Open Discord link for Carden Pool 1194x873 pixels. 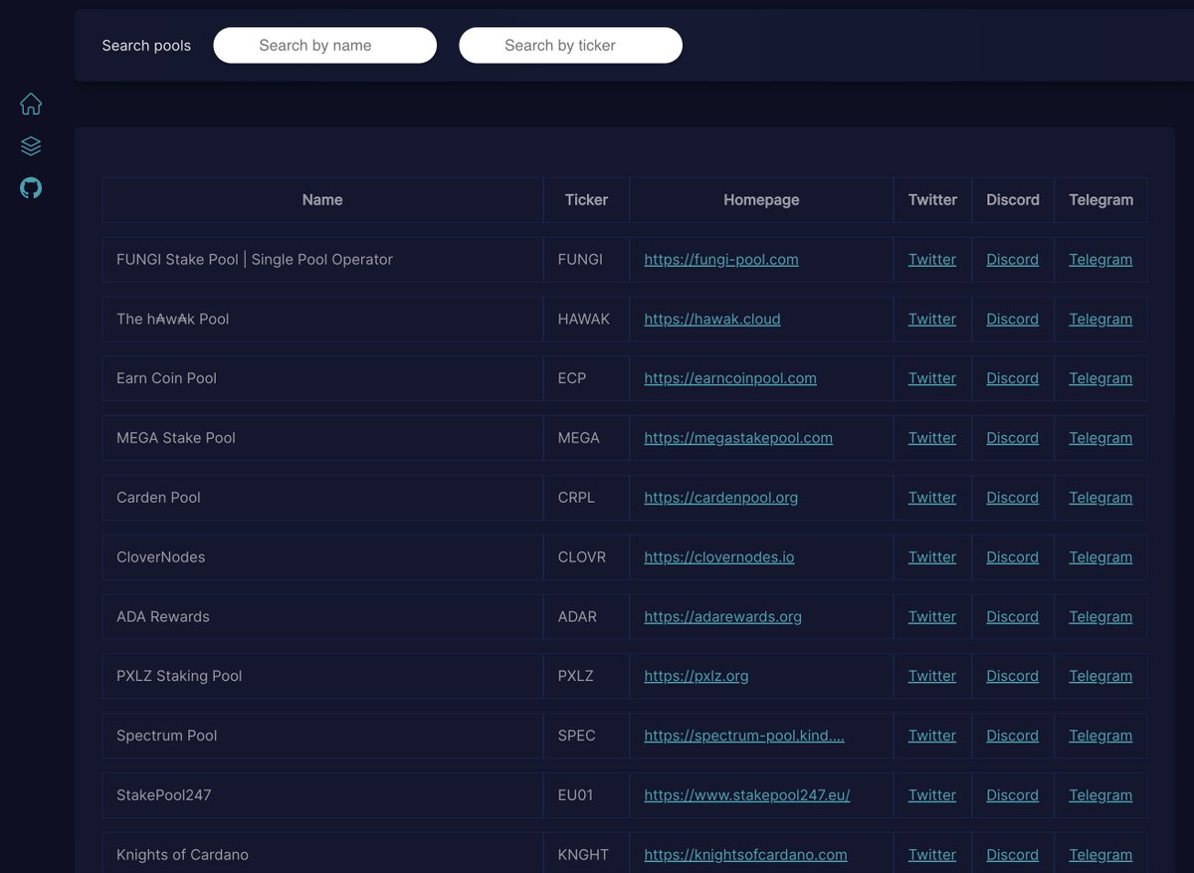1013,498
